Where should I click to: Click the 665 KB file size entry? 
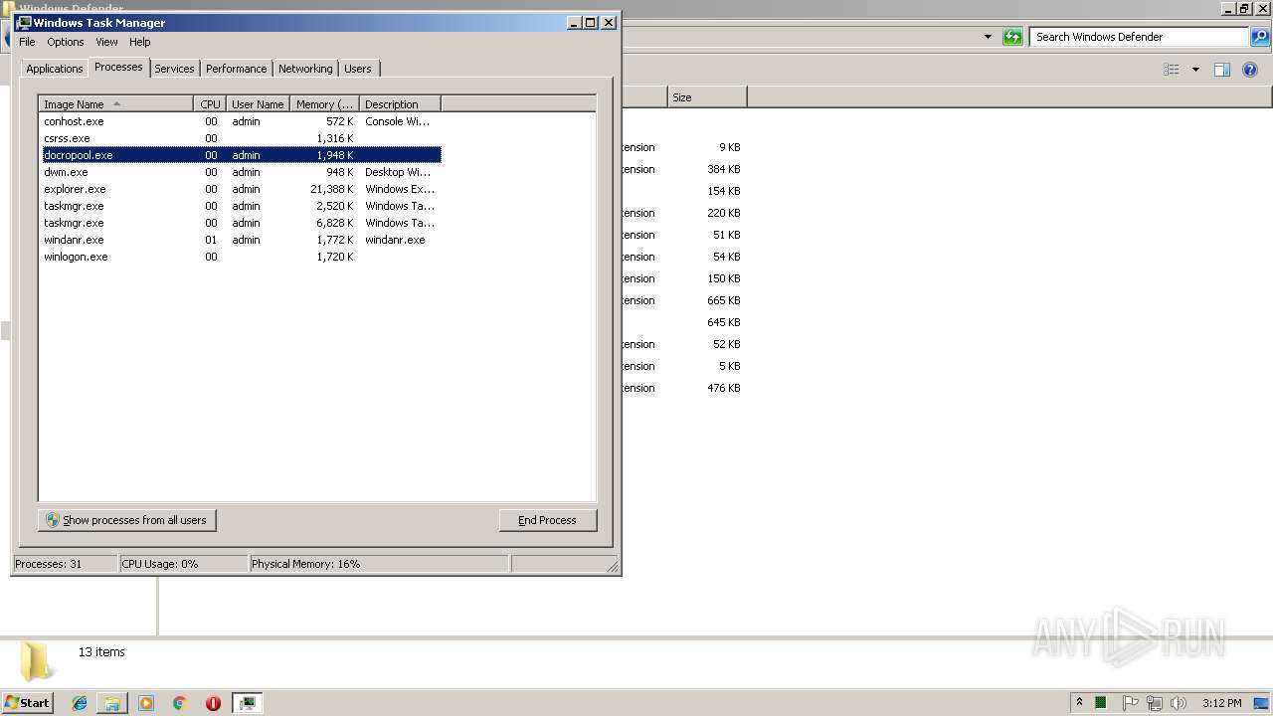coord(724,300)
